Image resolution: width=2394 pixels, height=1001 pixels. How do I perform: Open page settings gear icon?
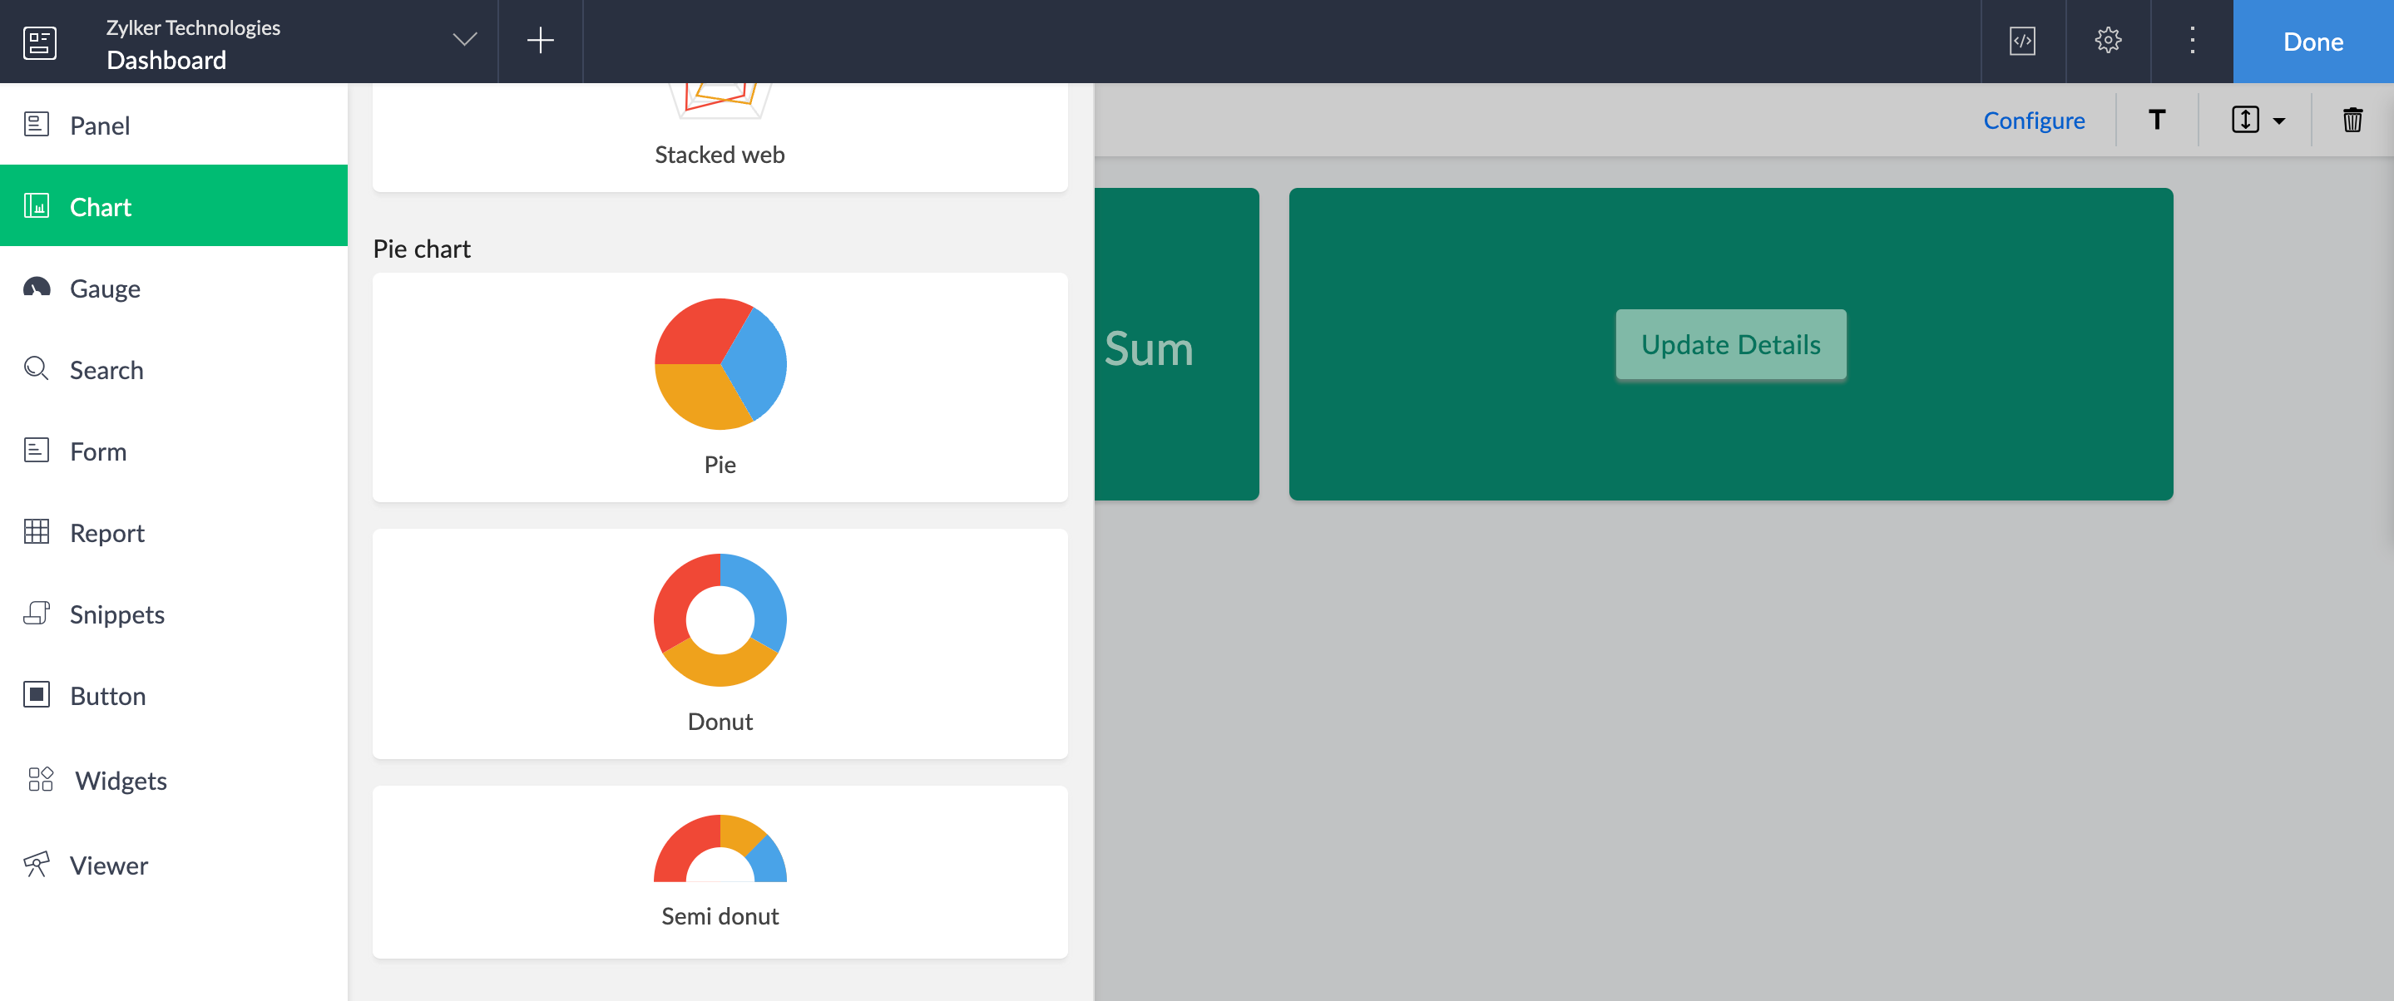2107,41
